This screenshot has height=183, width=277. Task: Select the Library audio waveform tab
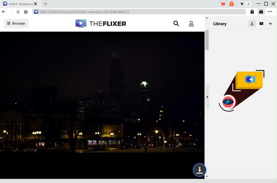270,23
